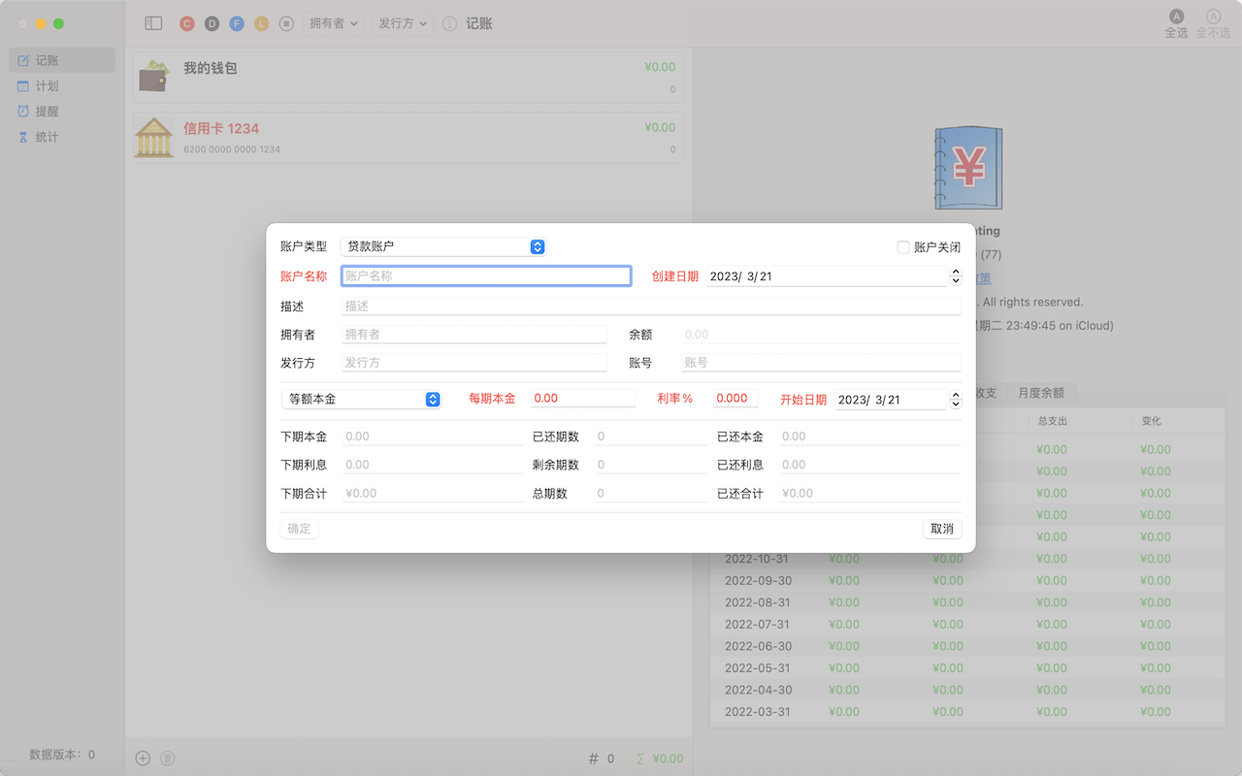Screen dimensions: 1242x776
Task: Click the yen notebook app logo
Action: point(968,168)
